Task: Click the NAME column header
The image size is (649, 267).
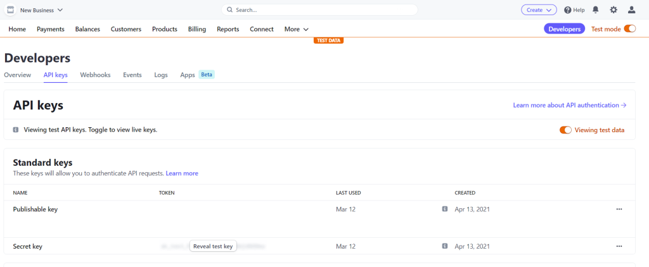Action: 20,192
